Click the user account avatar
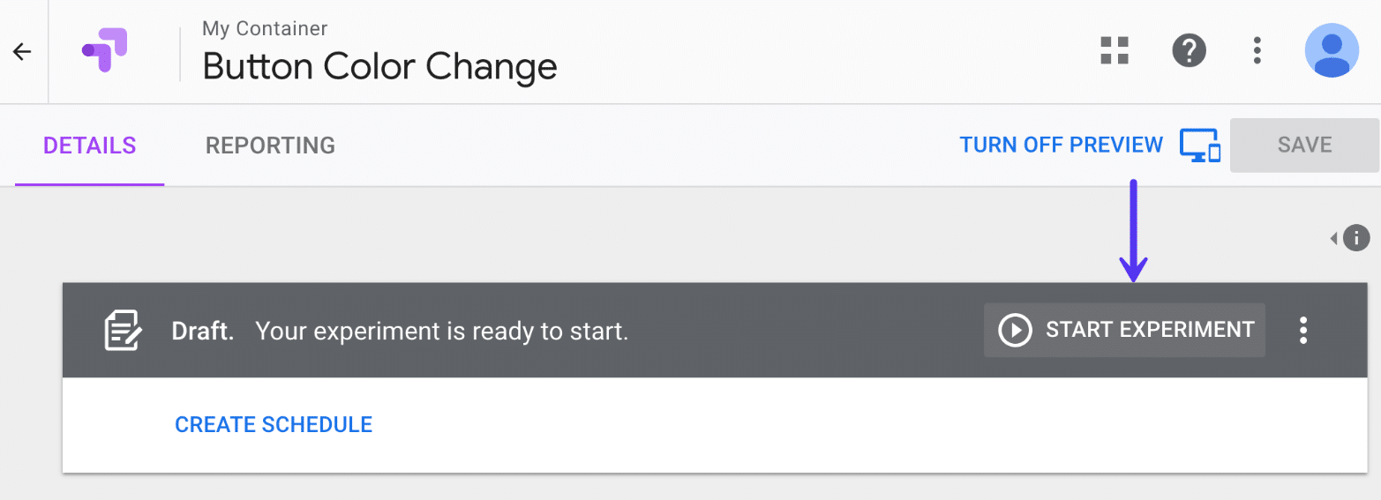 (1332, 50)
